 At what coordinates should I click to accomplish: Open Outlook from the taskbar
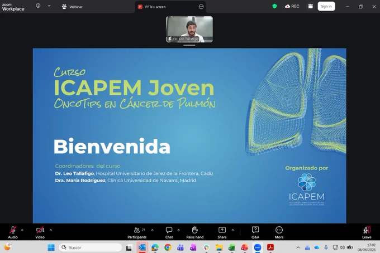[x=142, y=247]
